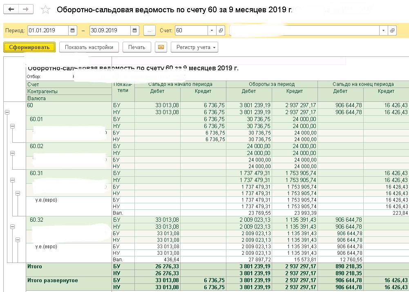The image size is (409, 292).
Task: Open organization selection form icon
Action: (392, 31)
